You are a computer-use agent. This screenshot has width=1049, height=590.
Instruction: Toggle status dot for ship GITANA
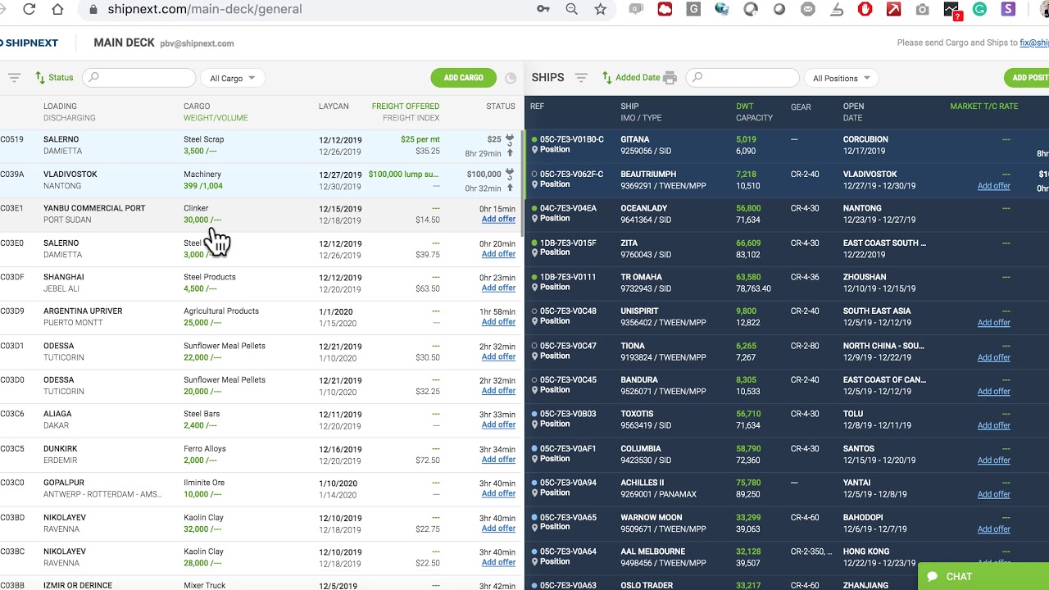534,139
